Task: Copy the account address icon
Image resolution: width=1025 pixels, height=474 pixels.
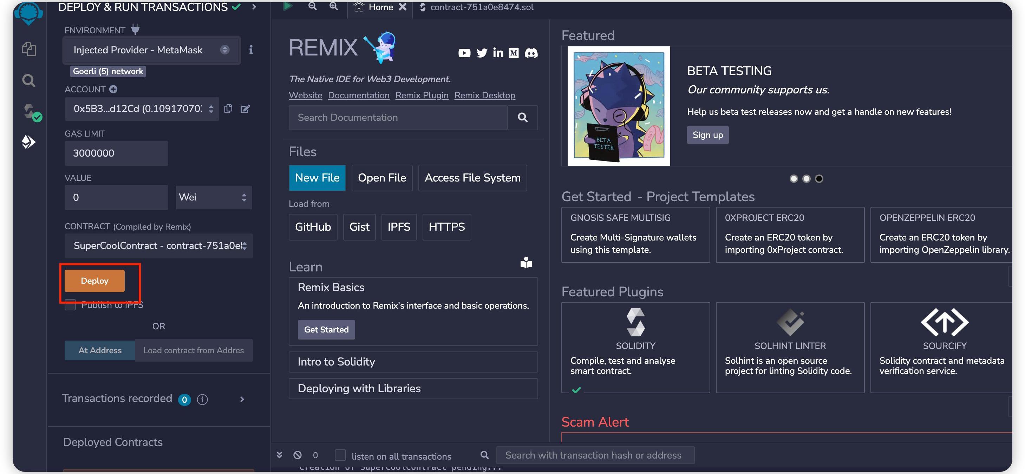Action: click(x=228, y=109)
